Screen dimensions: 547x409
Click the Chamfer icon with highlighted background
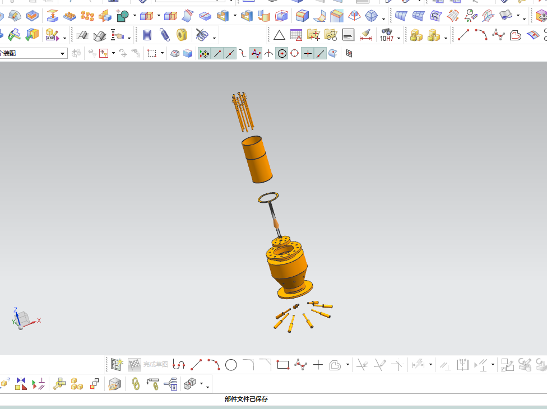[337, 16]
